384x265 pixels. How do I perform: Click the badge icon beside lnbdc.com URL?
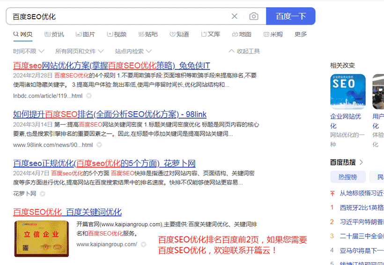click(89, 96)
